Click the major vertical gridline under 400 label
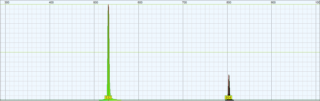Screen dimensions: 320x101 point(50,52)
